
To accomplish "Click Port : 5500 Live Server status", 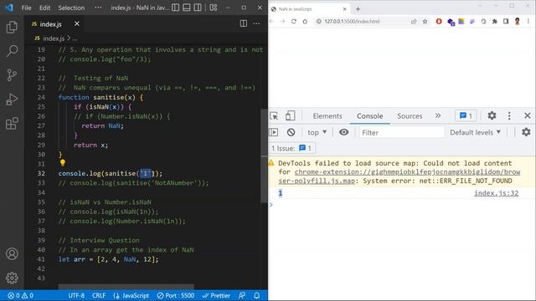I will [176, 295].
